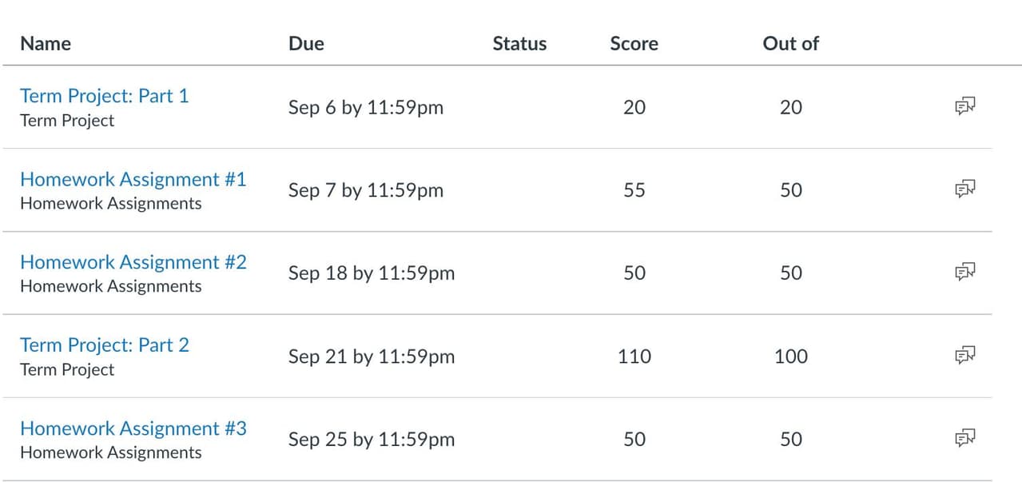Click the Sep 6 by 11:59pm due date

(x=366, y=107)
